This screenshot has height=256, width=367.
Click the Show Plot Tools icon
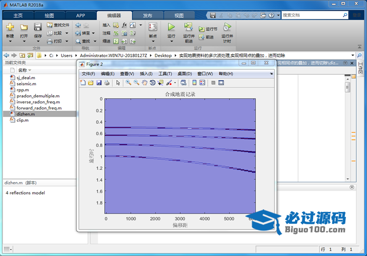tap(221, 82)
